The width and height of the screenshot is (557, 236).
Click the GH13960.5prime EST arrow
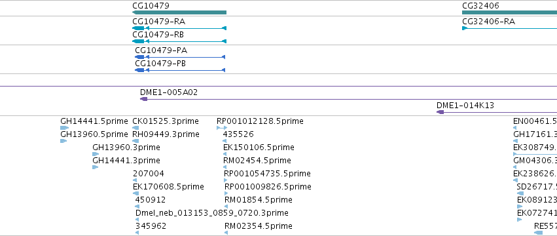tap(63, 141)
